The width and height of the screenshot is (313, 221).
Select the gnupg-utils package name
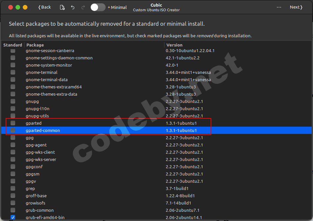click(x=37, y=116)
